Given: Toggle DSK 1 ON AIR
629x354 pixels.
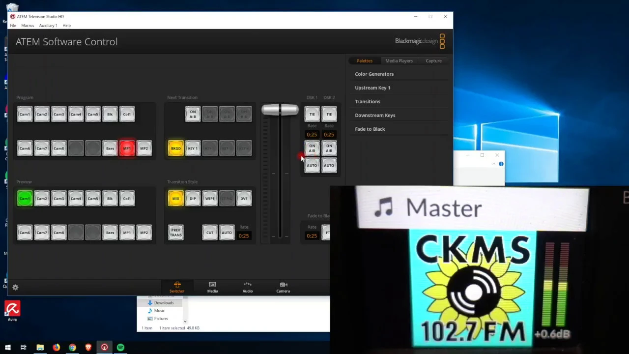Looking at the screenshot, I should 312,148.
